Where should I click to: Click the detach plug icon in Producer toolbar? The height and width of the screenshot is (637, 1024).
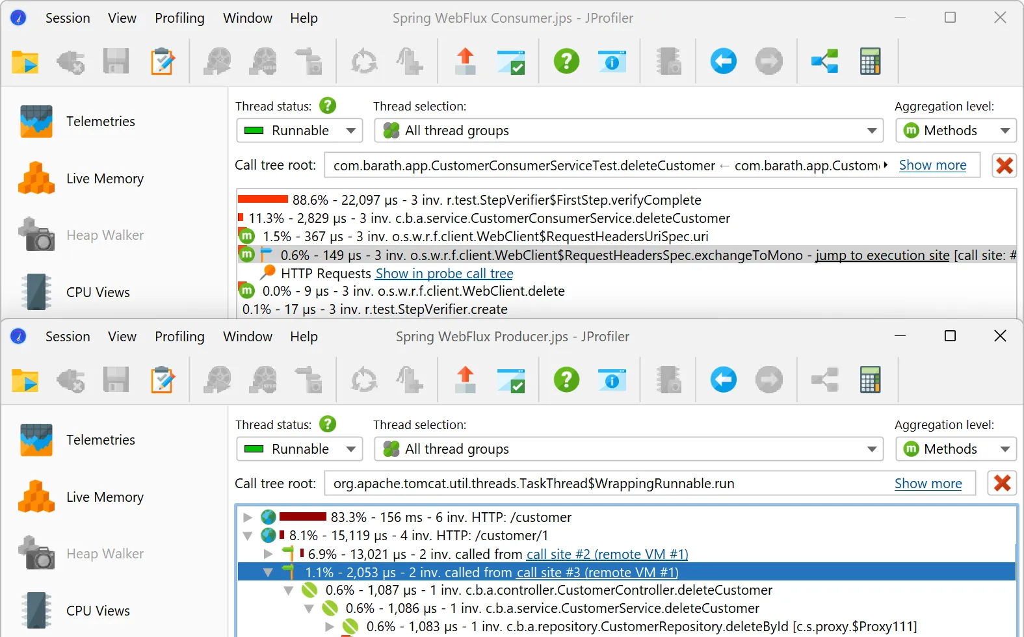tap(71, 380)
